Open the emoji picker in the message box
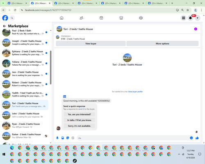 click(x=191, y=138)
